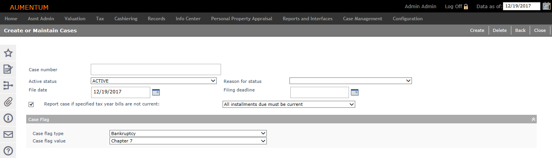
Task: Click the envelope mail sidebar icon
Action: [x=8, y=134]
